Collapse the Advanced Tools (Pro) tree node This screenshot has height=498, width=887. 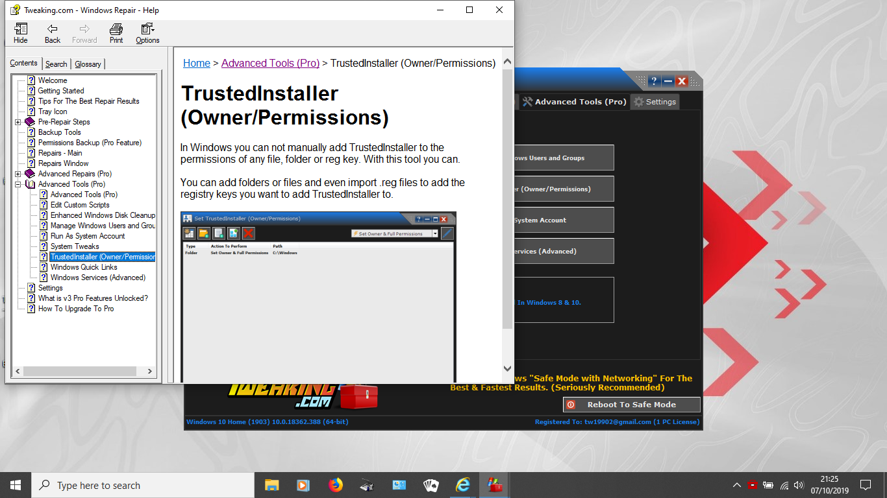[x=18, y=184]
